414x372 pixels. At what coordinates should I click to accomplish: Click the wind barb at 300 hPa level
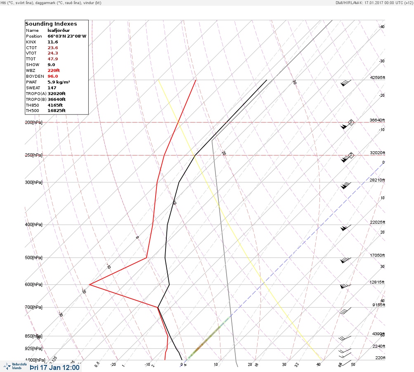(x=346, y=185)
